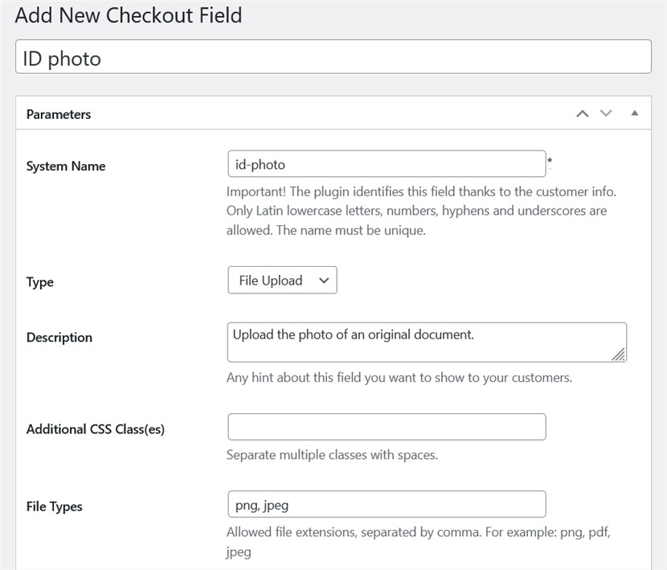
Task: Select the empty Additional CSS Class(es) input
Action: (x=386, y=427)
